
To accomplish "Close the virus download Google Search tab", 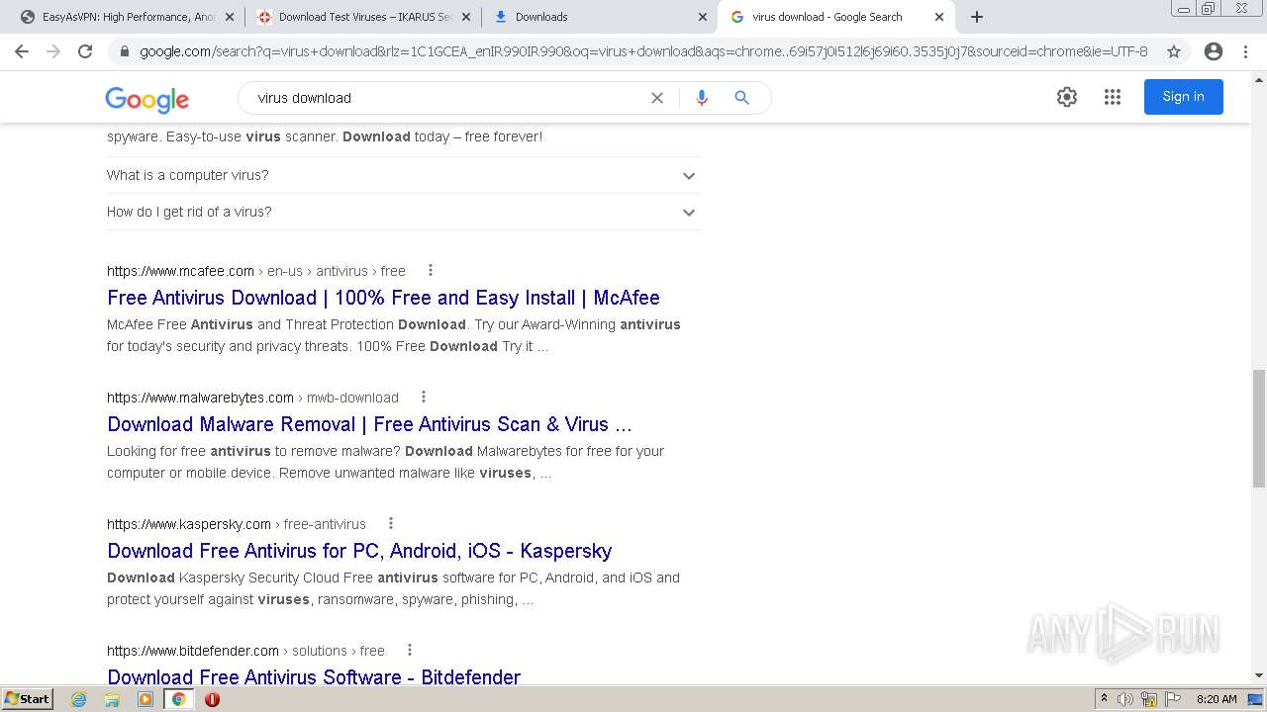I will 939,17.
